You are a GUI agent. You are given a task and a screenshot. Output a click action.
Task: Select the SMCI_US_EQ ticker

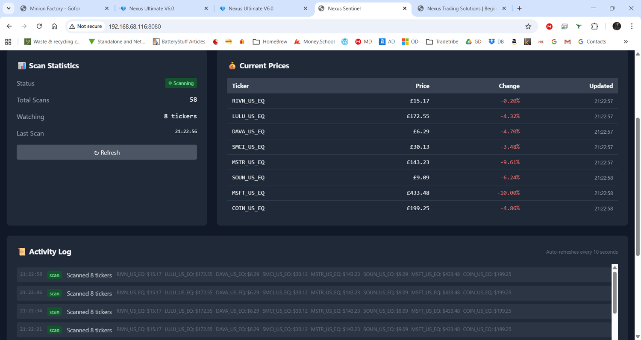pyautogui.click(x=248, y=147)
